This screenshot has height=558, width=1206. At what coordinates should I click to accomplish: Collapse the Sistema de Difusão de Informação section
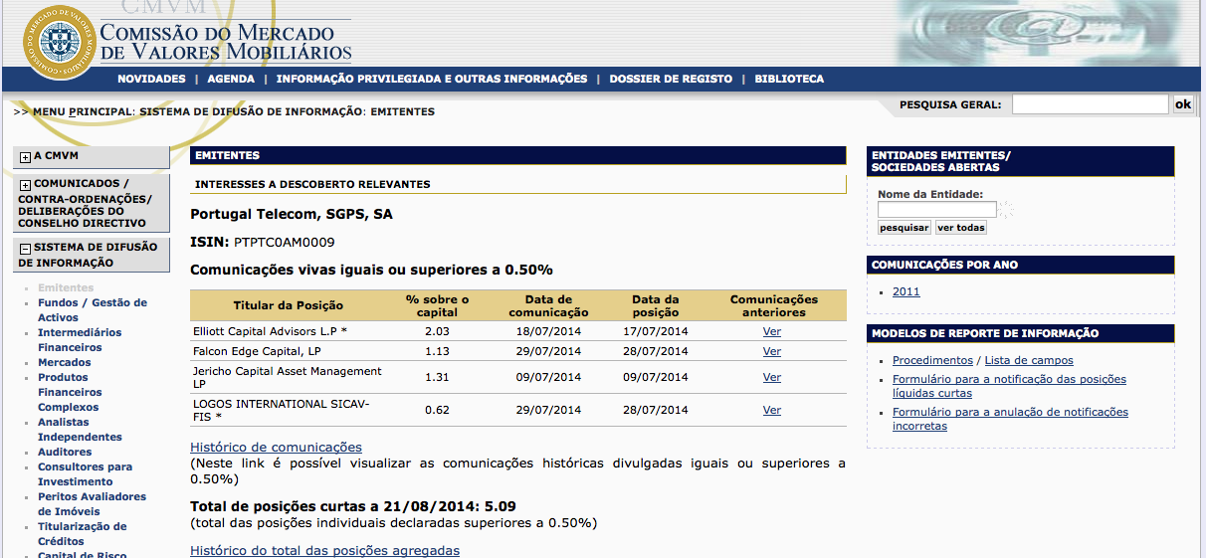[25, 249]
